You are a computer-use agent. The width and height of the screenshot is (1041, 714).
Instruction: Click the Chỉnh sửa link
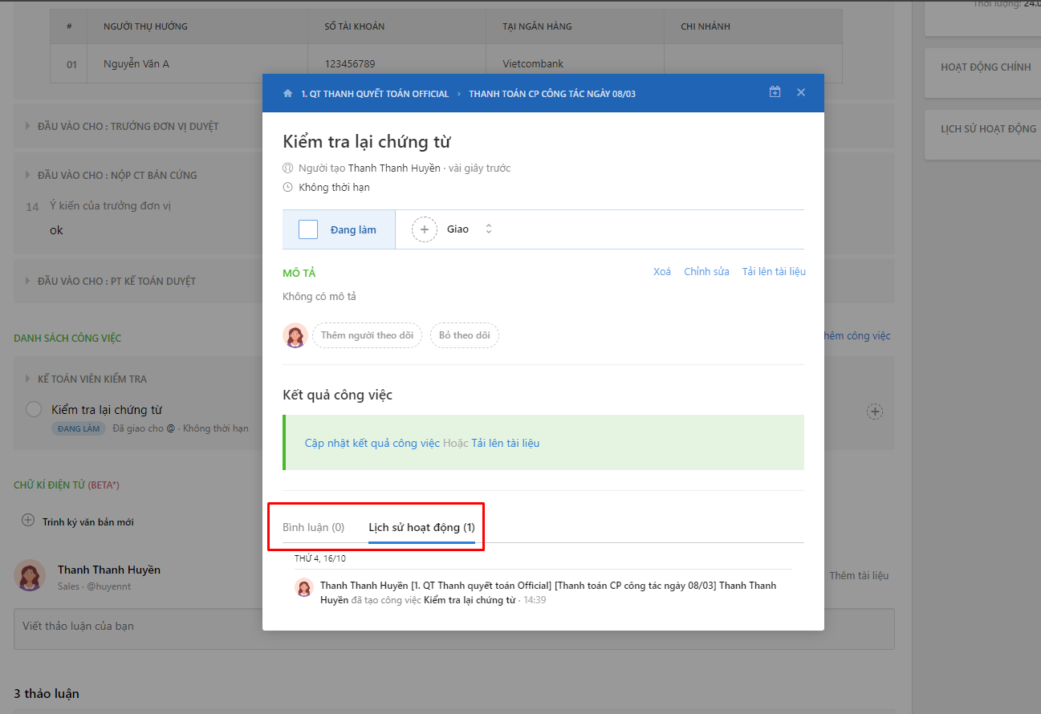coord(706,272)
